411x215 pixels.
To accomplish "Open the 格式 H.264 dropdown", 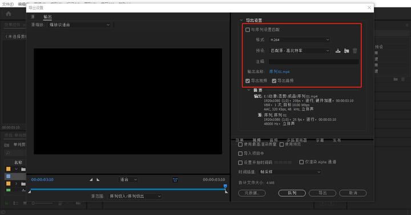I will pyautogui.click(x=299, y=40).
